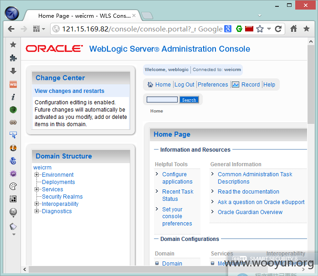Click the gray sphere sidebar icon

(13, 212)
